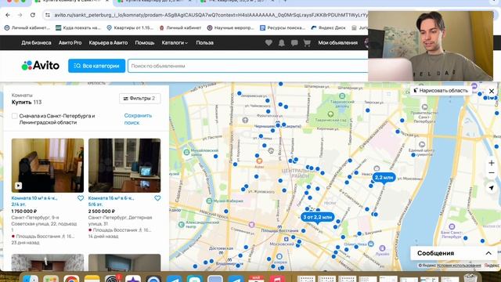Open 'Авито Pro' menu item

[x=70, y=42]
